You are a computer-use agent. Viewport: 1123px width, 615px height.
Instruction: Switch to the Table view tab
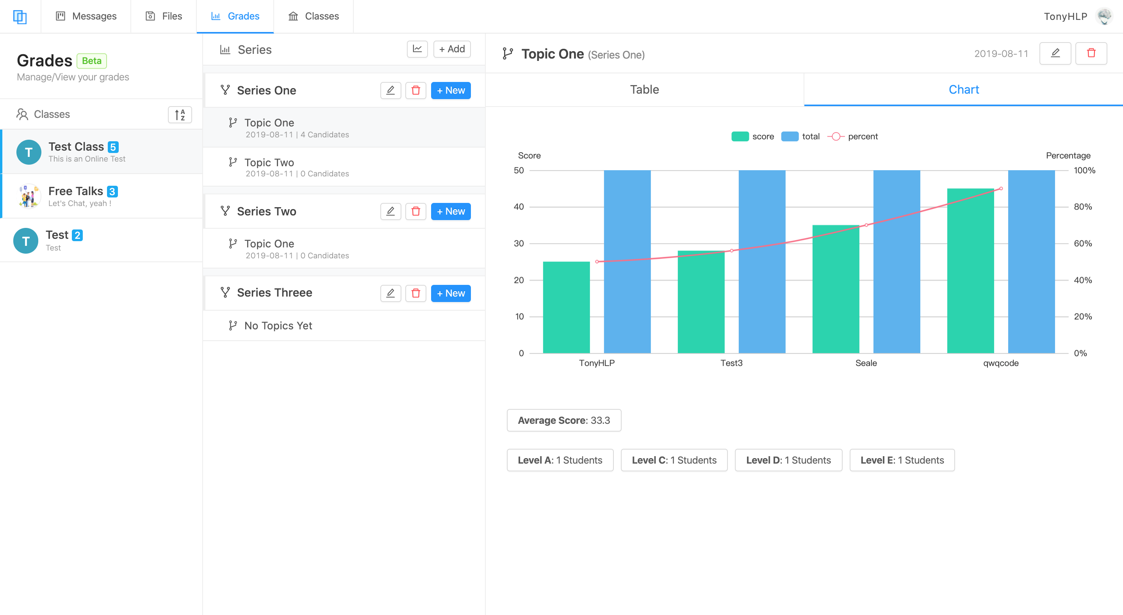point(645,89)
